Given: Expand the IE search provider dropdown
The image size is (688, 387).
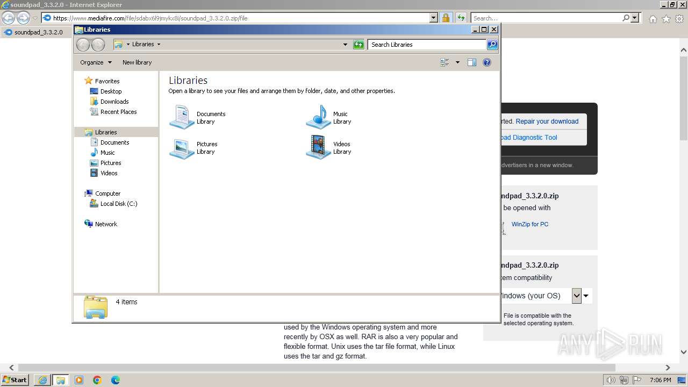Looking at the screenshot, I should click(635, 18).
